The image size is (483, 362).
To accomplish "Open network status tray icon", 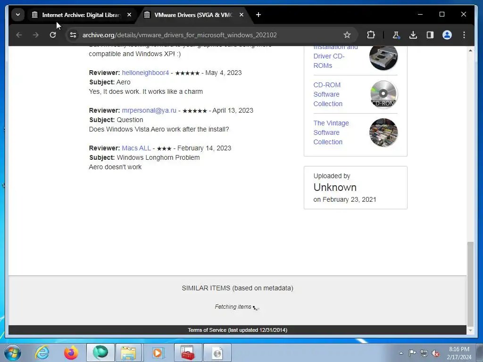I will (424, 353).
